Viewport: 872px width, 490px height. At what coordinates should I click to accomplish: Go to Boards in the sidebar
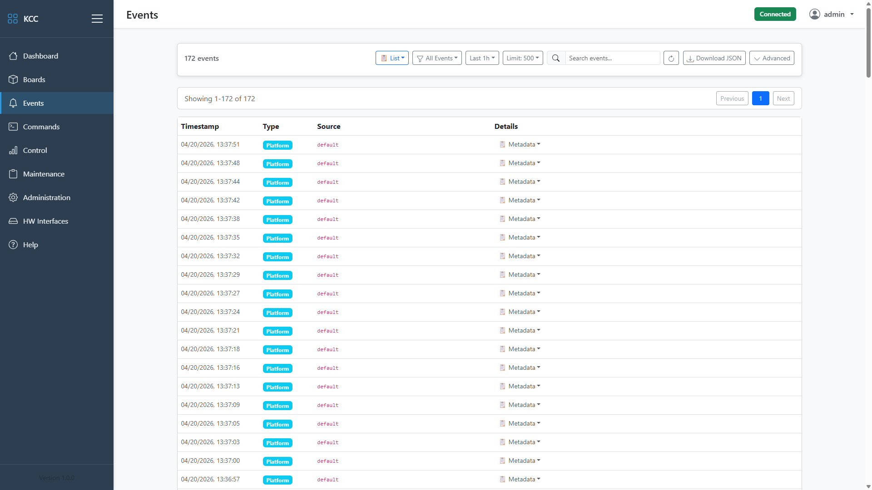pos(34,79)
